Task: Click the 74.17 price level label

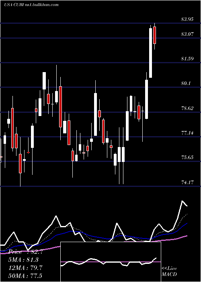Action: (187, 182)
